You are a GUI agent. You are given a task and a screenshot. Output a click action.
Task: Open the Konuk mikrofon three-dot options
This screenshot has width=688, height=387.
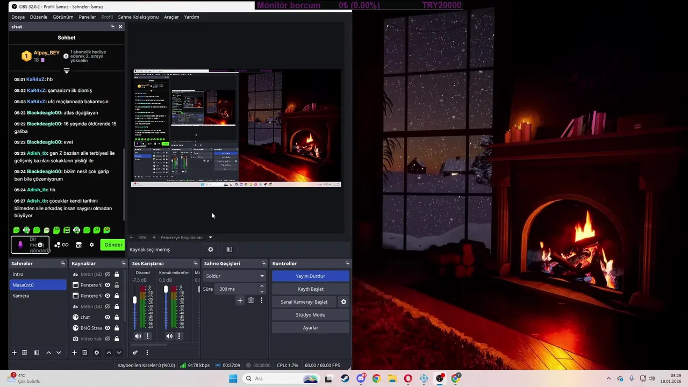(x=179, y=336)
